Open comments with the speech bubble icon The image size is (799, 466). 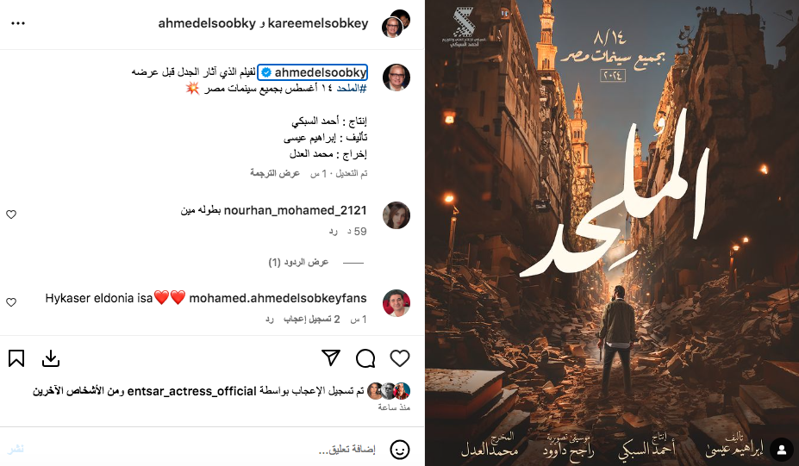365,358
